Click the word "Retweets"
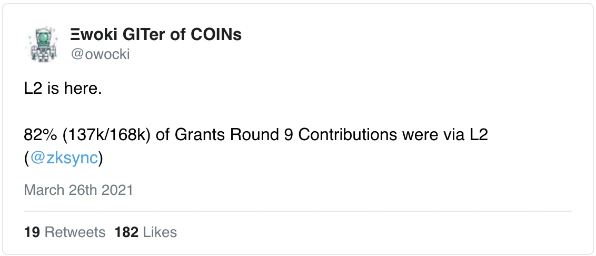The height and width of the screenshot is (256, 596). tap(75, 232)
